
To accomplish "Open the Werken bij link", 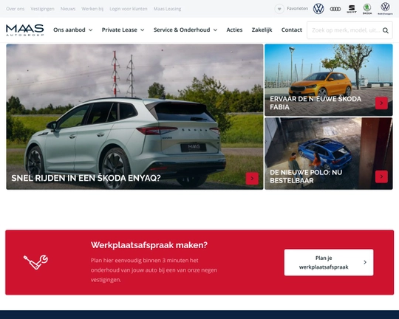I will (x=92, y=9).
